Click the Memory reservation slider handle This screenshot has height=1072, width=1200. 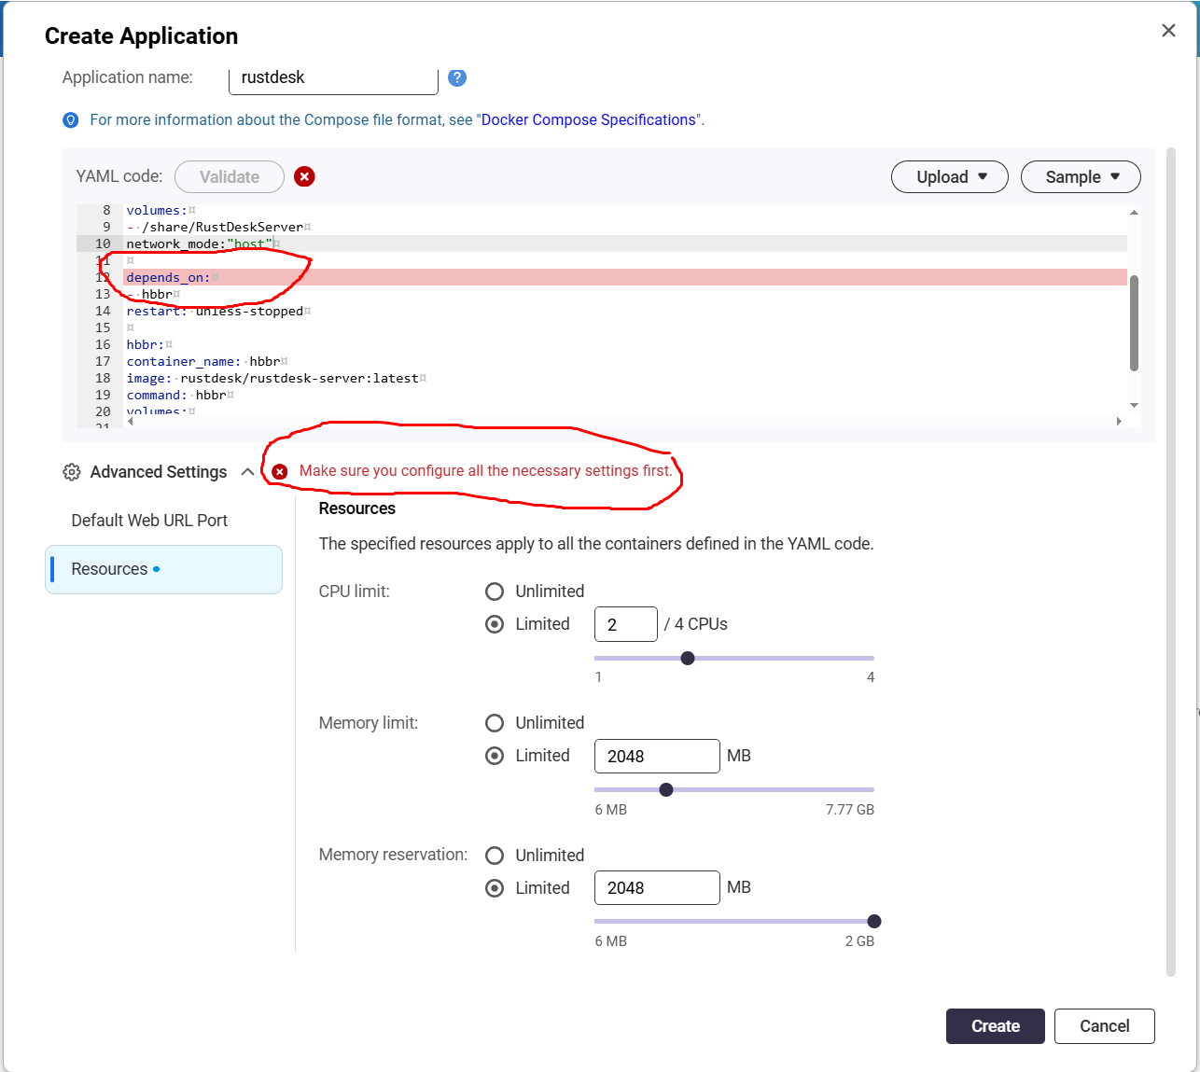[x=874, y=921]
